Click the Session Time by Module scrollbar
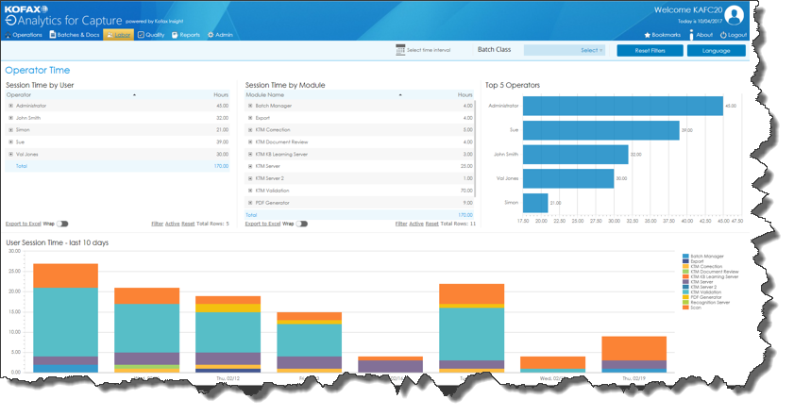This screenshot has width=794, height=416. 475,149
